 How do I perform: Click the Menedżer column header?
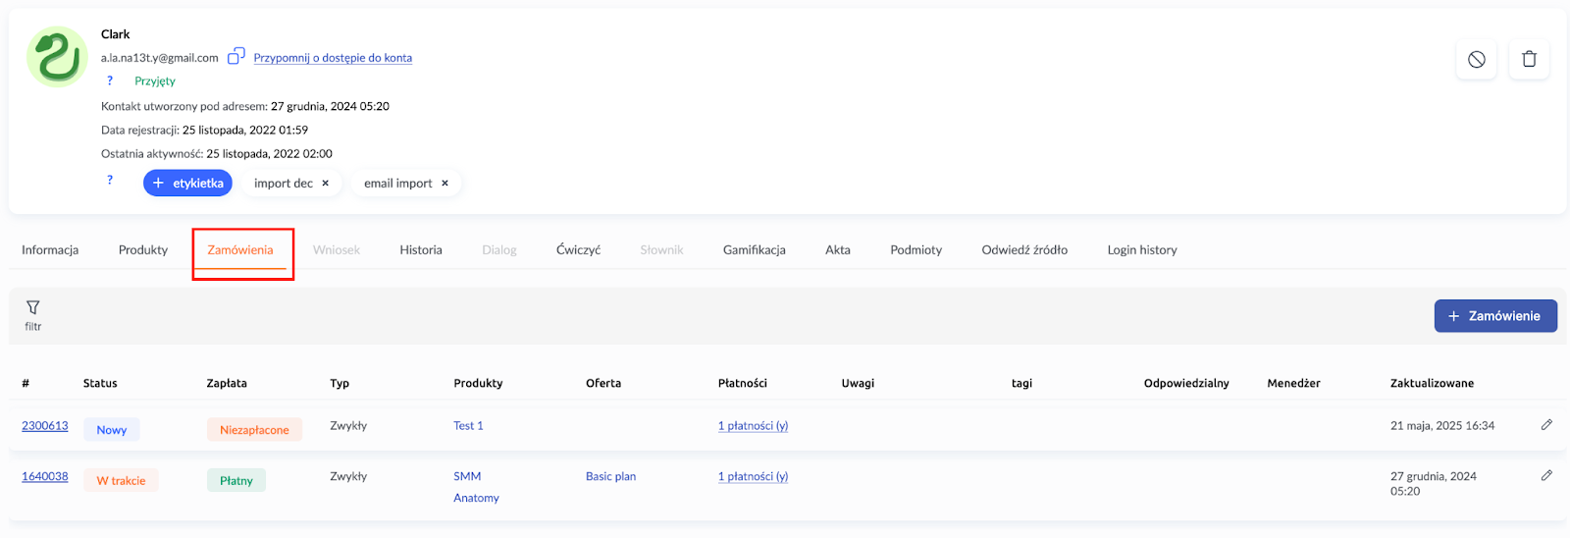(1293, 384)
